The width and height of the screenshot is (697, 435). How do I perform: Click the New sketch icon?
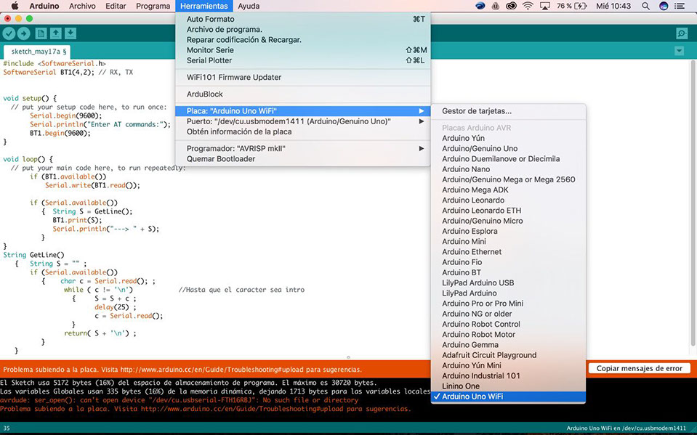[41, 33]
